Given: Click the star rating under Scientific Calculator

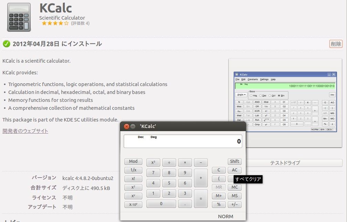Looking at the screenshot, I should coord(55,23).
